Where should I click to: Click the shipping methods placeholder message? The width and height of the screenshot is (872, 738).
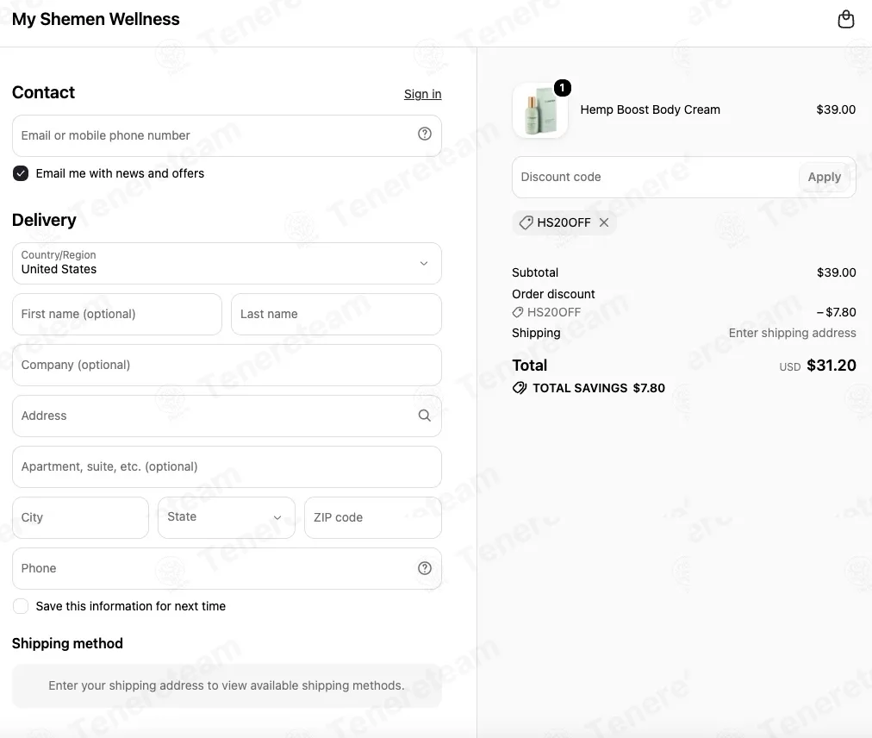(x=227, y=685)
